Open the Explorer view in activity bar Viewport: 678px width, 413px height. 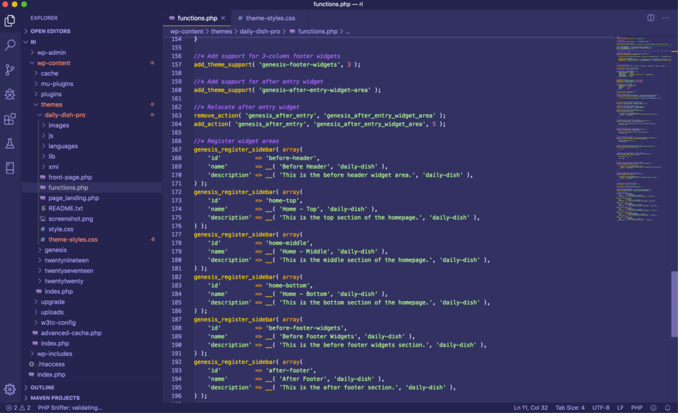tap(9, 21)
